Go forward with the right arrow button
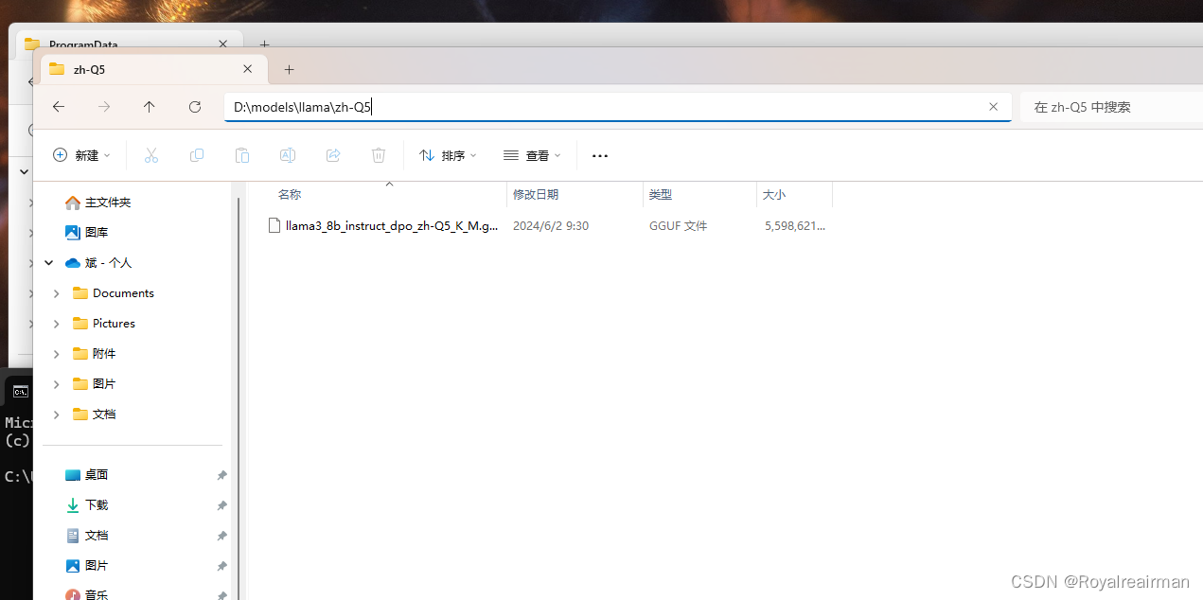 (x=104, y=107)
